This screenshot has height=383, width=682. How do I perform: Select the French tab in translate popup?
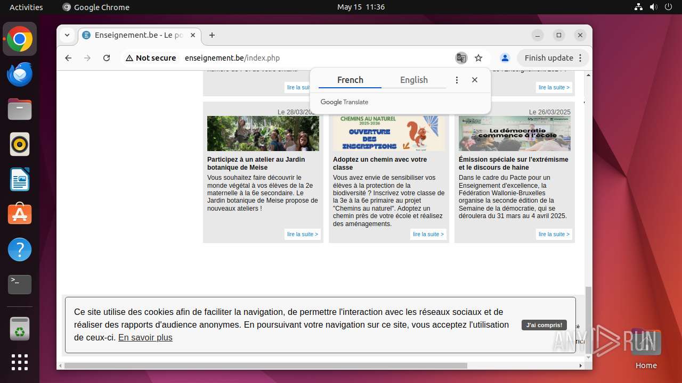[x=350, y=80]
